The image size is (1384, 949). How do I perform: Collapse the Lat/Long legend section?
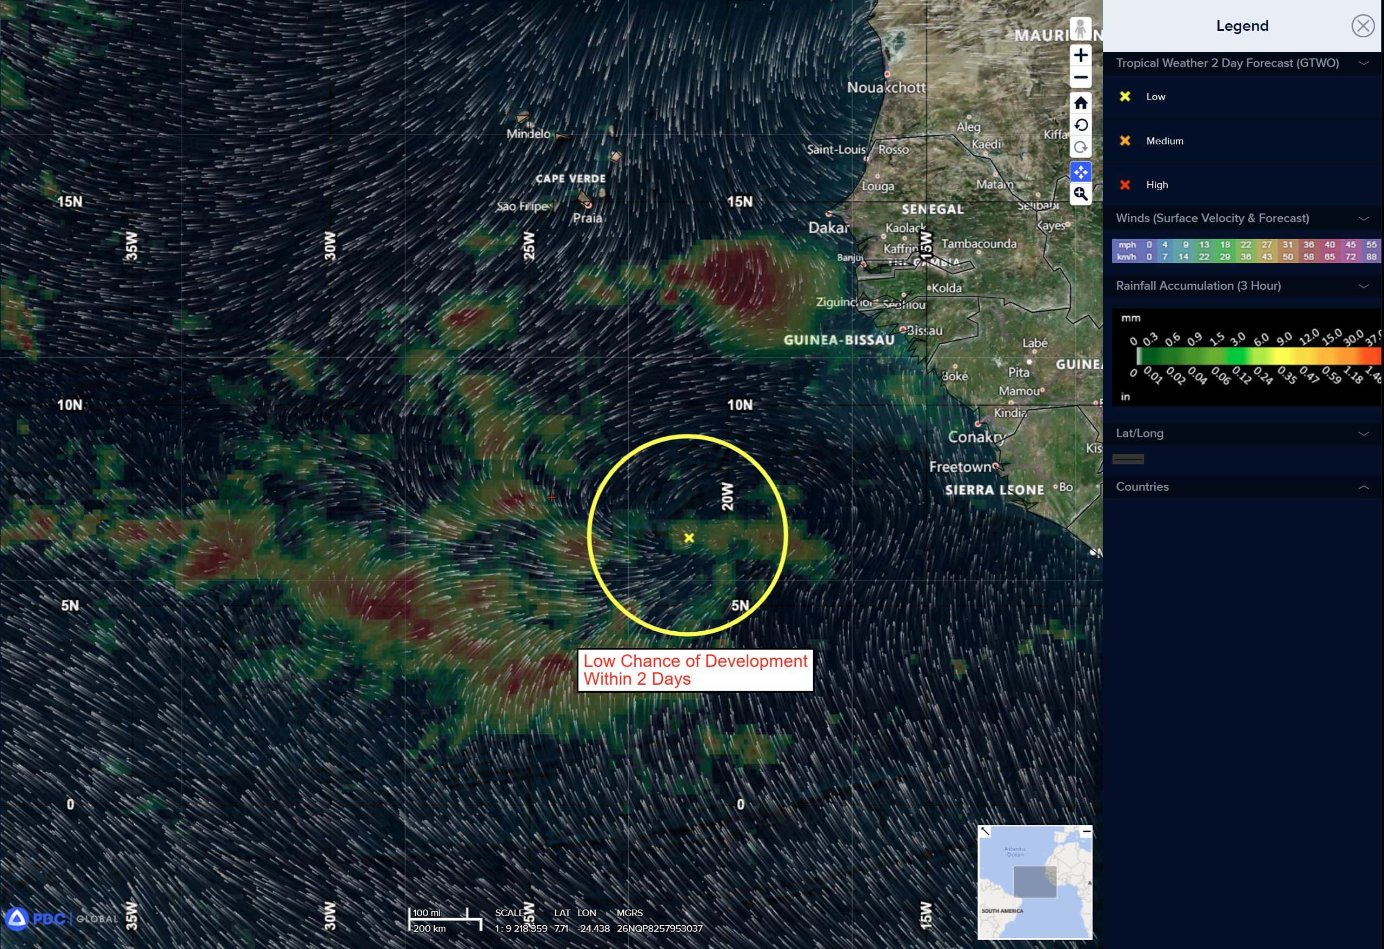(x=1363, y=433)
